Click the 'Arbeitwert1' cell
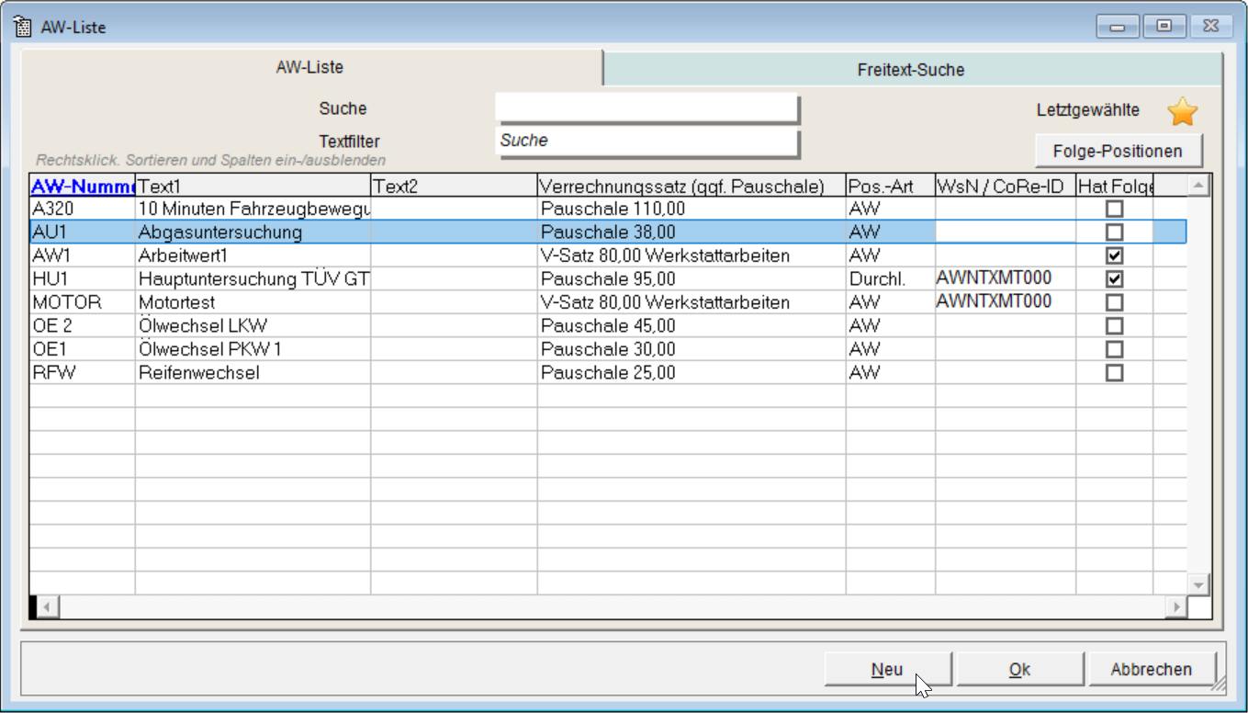This screenshot has height=713, width=1248. pyautogui.click(x=253, y=255)
